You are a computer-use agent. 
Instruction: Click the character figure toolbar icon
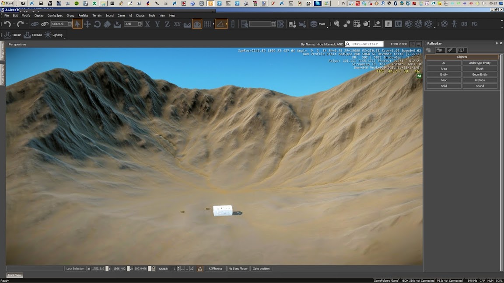[x=454, y=24]
